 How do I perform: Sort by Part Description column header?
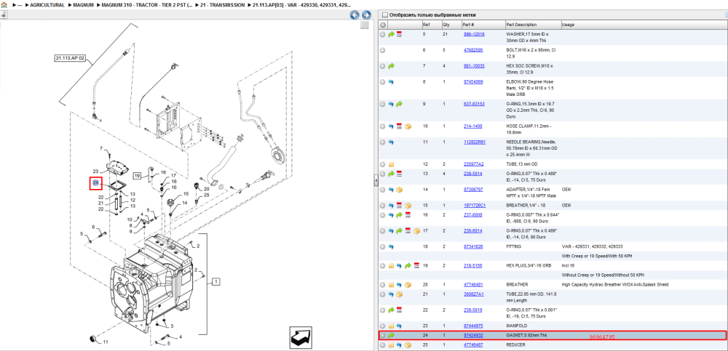(532, 25)
